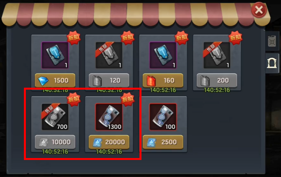This screenshot has height=177, width=281.
Task: Purchase the item for 160 red fuel
Action: (163, 80)
